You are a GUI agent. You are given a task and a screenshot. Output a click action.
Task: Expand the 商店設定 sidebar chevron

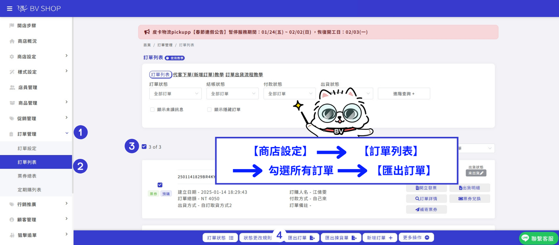66,56
